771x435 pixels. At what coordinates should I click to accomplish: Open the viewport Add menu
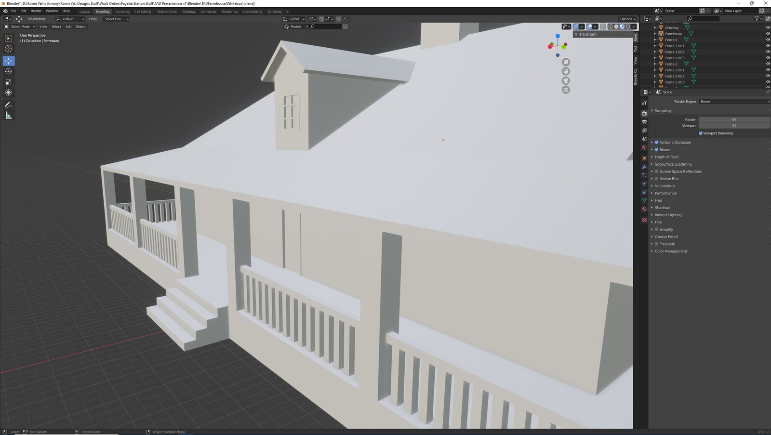(x=68, y=26)
